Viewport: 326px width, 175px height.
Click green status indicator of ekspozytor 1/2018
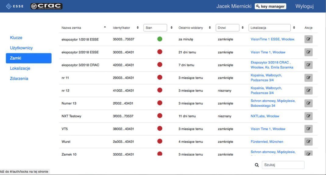160,39
